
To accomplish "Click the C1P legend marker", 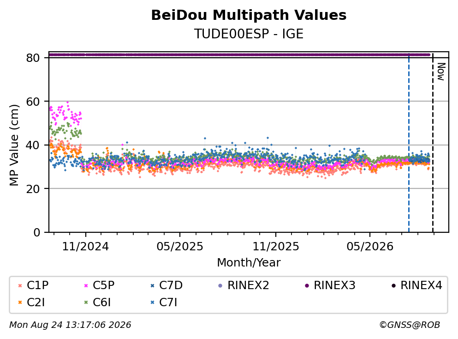I will [20, 285].
